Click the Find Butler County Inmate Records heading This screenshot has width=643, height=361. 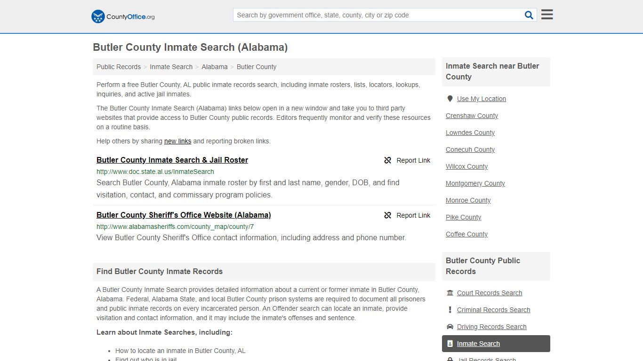coord(160,271)
